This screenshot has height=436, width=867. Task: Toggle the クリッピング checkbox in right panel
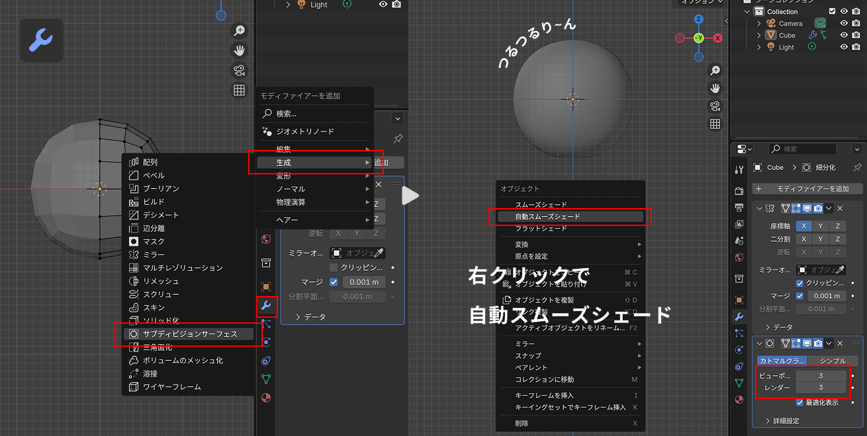click(x=799, y=283)
